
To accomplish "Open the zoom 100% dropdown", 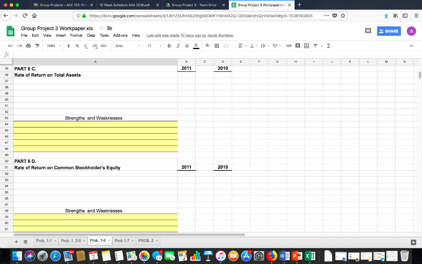I will [54, 46].
